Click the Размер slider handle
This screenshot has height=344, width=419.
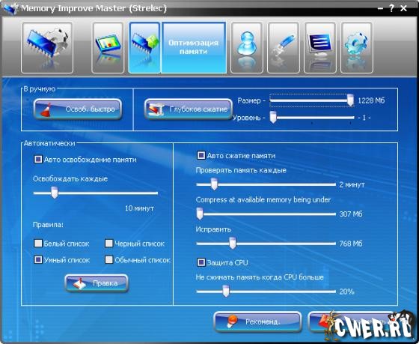point(350,100)
